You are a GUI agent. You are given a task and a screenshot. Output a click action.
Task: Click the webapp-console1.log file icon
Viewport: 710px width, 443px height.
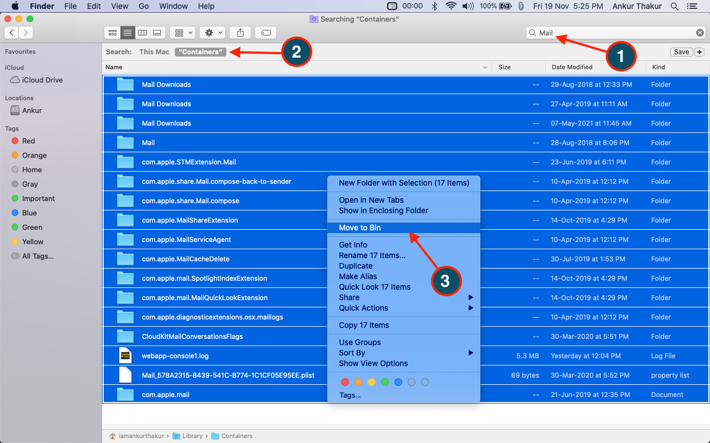tap(125, 356)
